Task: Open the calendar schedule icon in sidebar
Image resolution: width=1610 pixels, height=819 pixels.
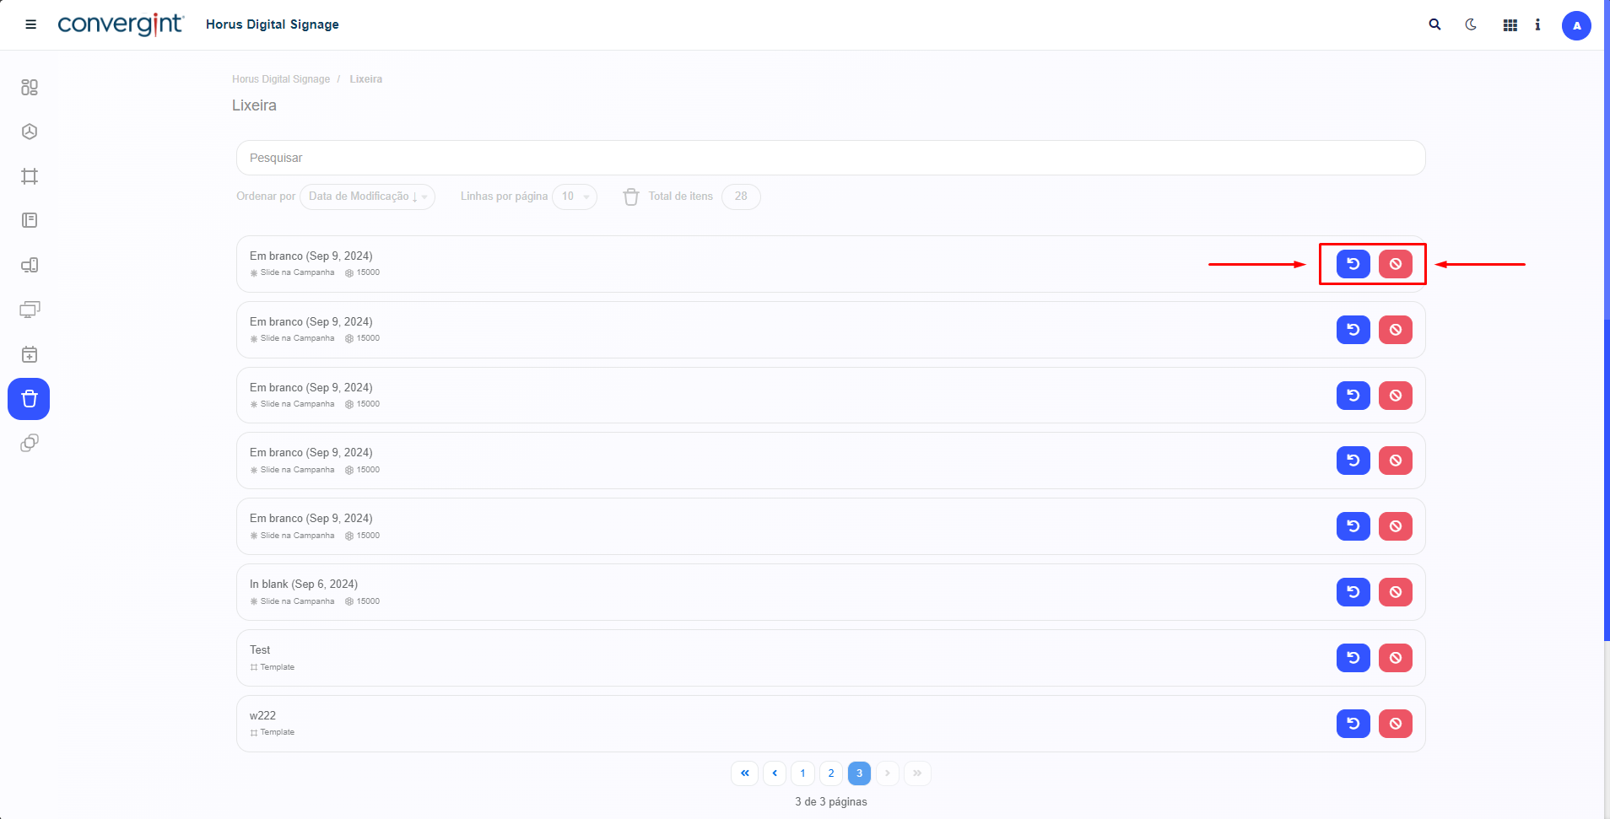Action: pos(30,354)
